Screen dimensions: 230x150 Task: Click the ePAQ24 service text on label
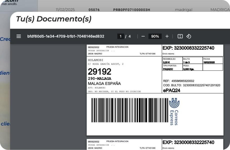(171, 90)
